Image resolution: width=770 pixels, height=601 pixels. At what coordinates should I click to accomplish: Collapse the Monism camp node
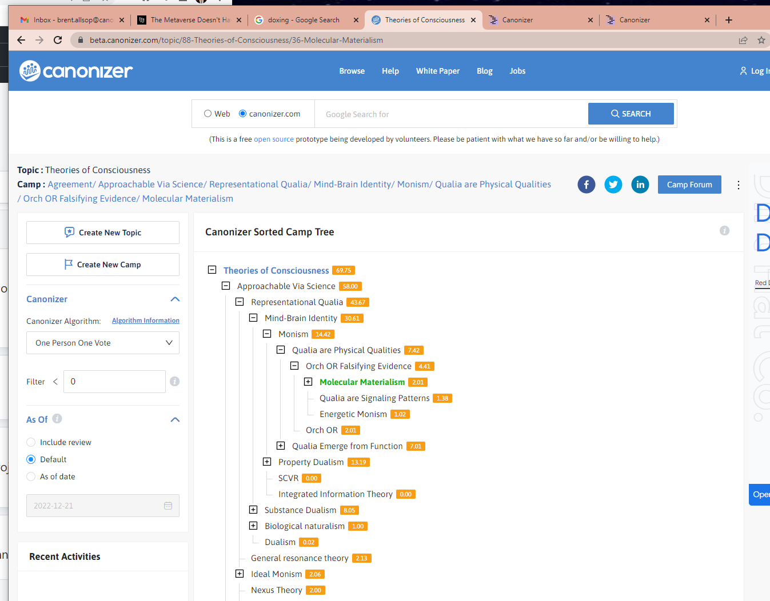(x=267, y=334)
